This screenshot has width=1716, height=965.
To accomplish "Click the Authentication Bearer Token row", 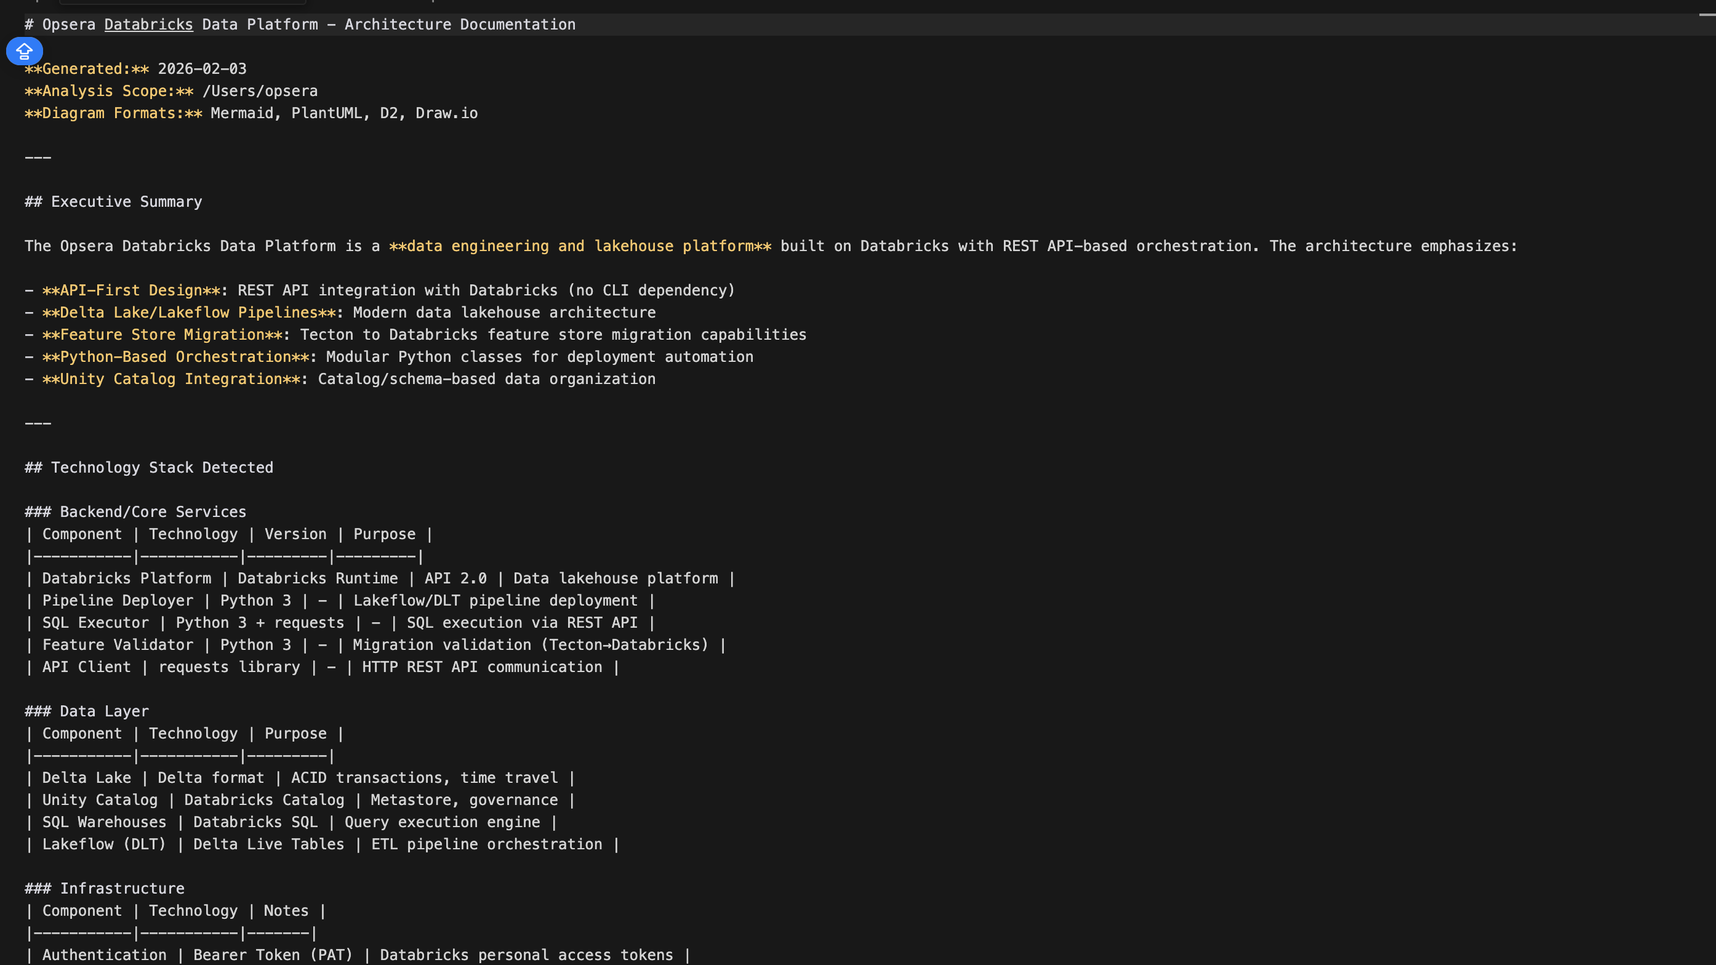I will [358, 955].
